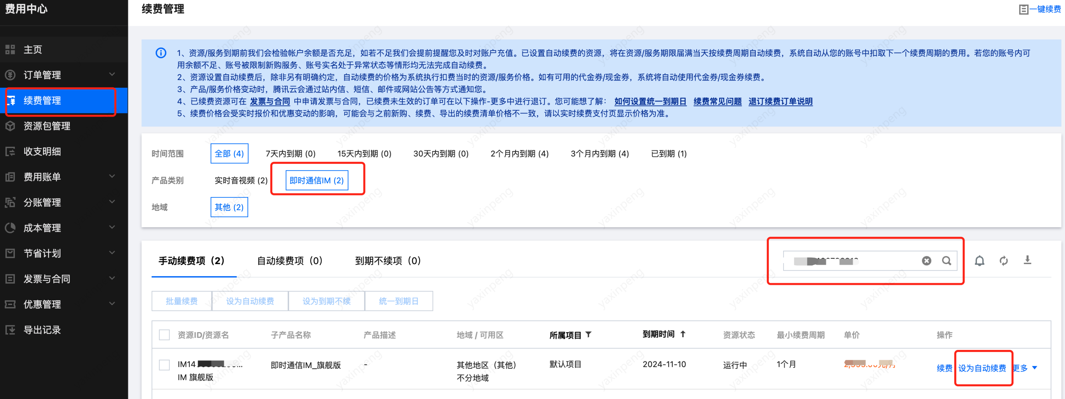1065x399 pixels.
Task: Click the download export icon
Action: (x=1027, y=260)
